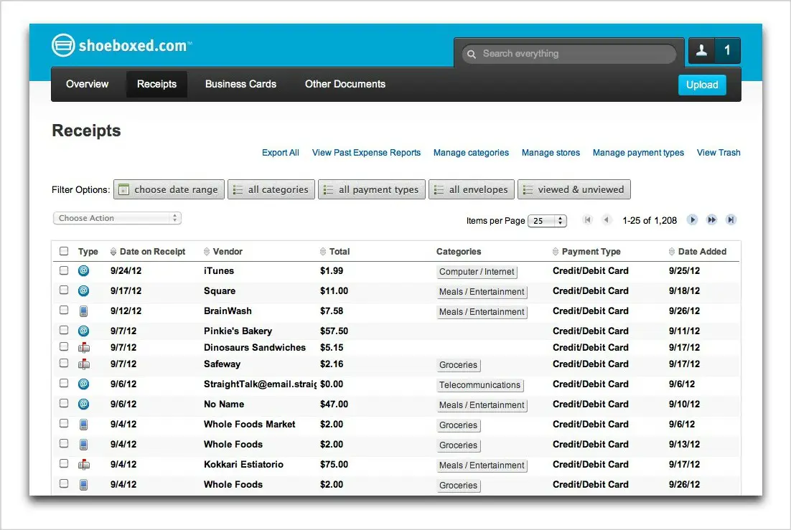The height and width of the screenshot is (530, 791).
Task: Select the Kokkari Estiatorio receipt checkbox
Action: pos(64,463)
